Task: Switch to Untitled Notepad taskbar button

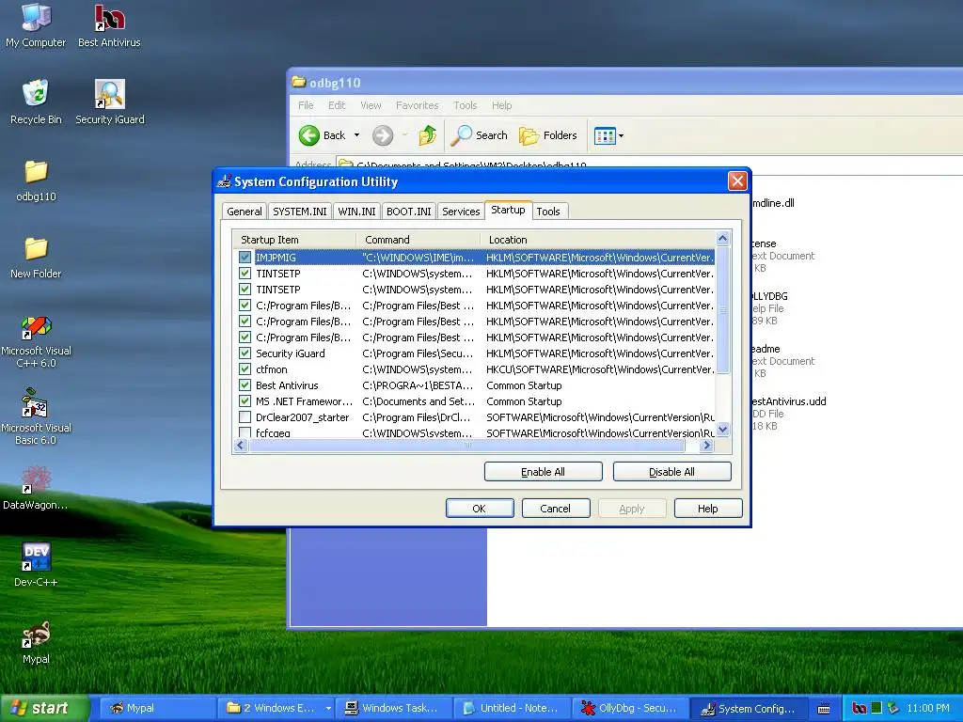Action: click(513, 708)
